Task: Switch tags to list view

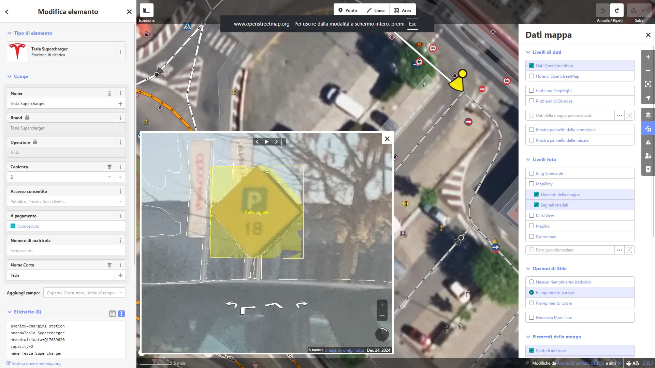Action: tap(113, 314)
